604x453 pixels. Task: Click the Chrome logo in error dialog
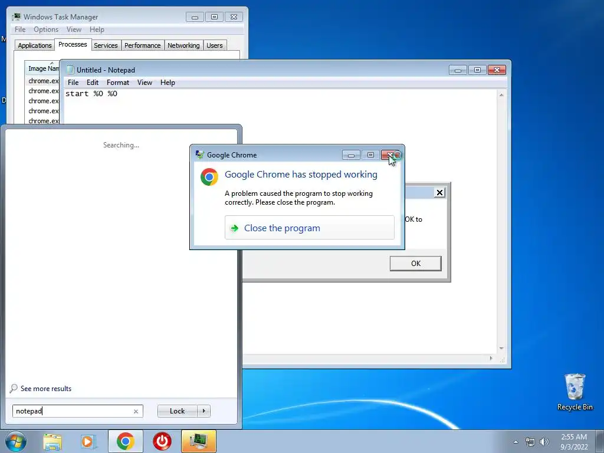point(209,177)
